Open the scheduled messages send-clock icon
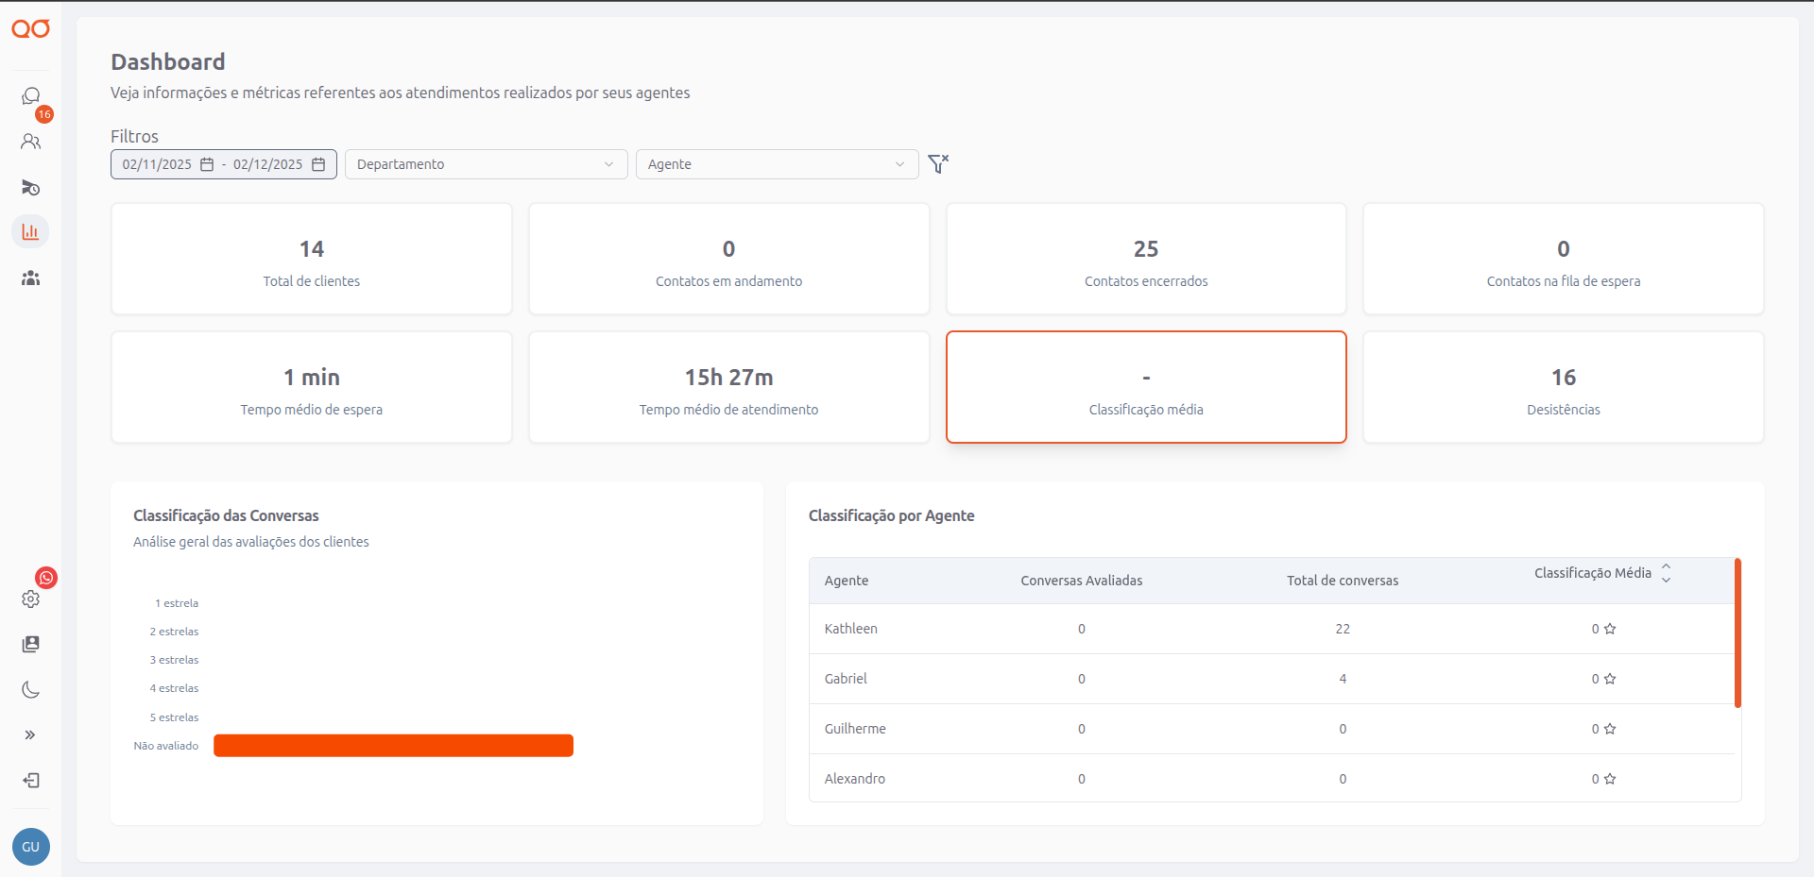 (30, 187)
